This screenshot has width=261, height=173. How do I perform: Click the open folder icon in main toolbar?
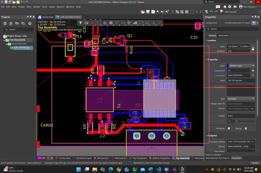click(x=143, y=12)
